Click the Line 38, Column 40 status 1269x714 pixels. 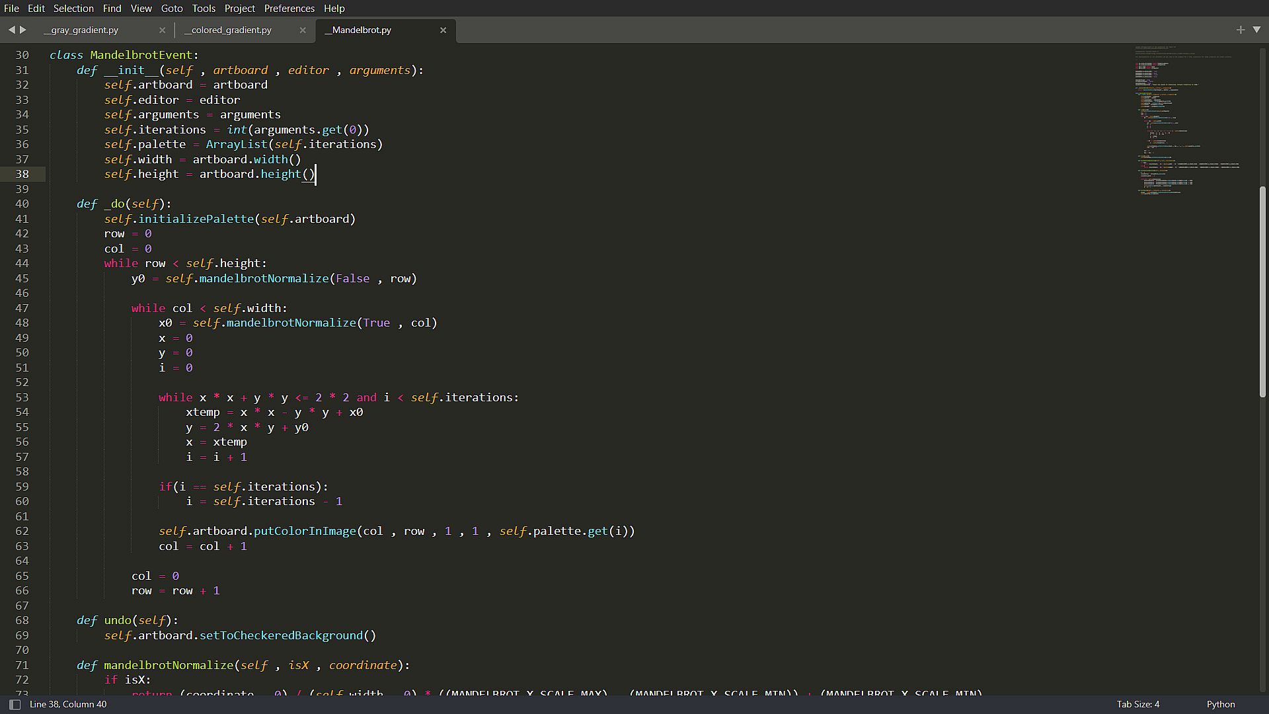click(68, 704)
